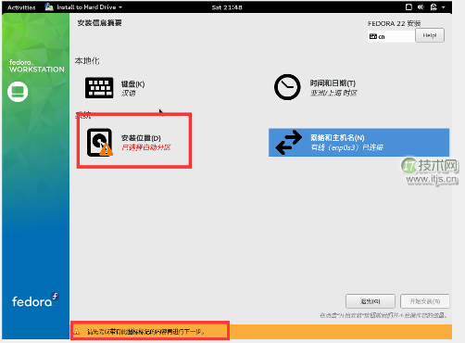
Task: Open 安装位置(D) installation destination
Action: point(141,138)
